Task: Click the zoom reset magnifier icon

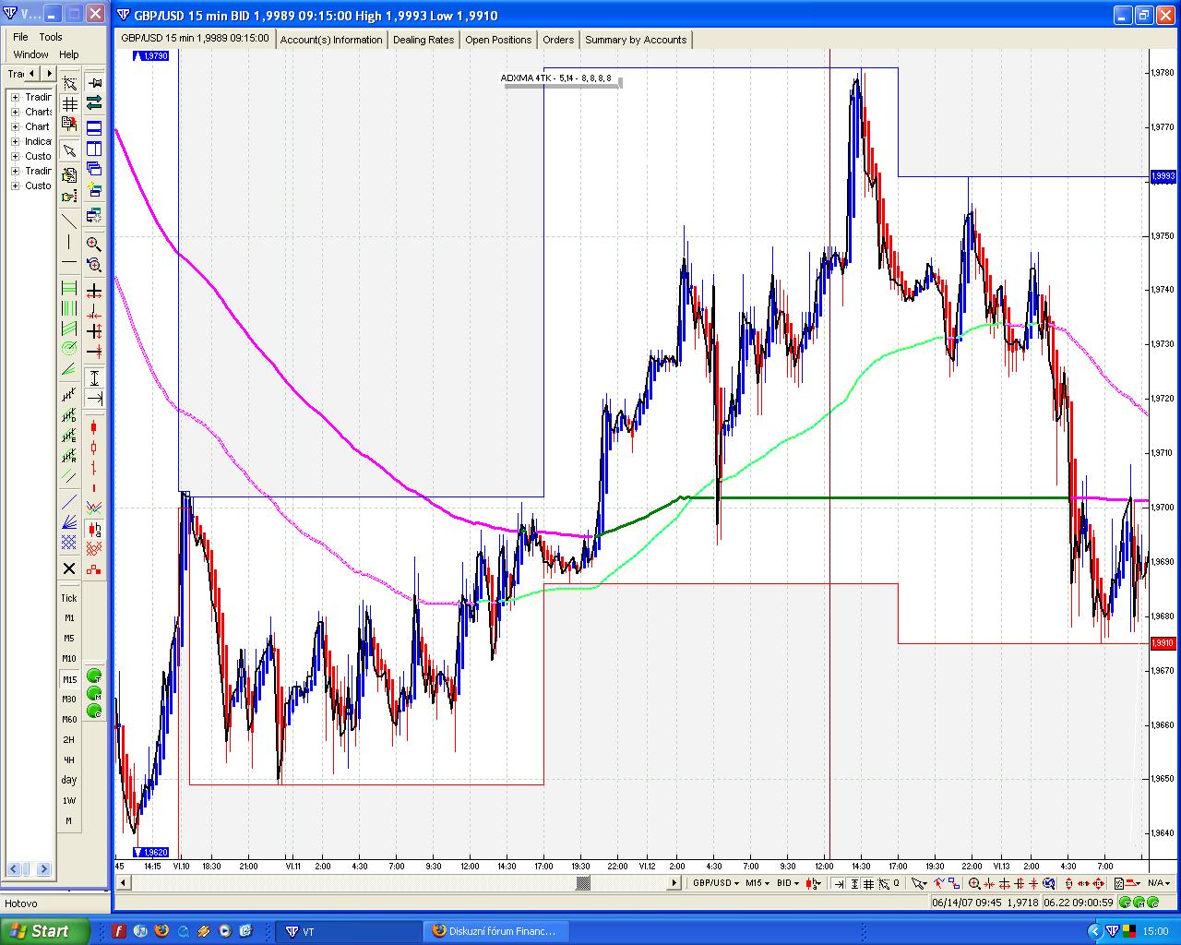Action: pos(94,265)
